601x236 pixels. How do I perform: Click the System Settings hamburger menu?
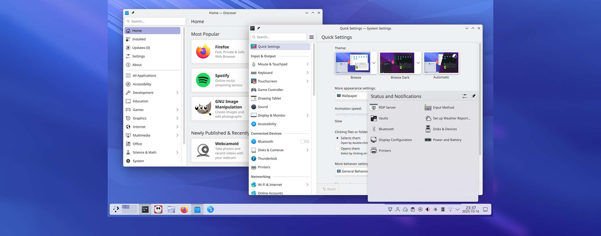[311, 37]
